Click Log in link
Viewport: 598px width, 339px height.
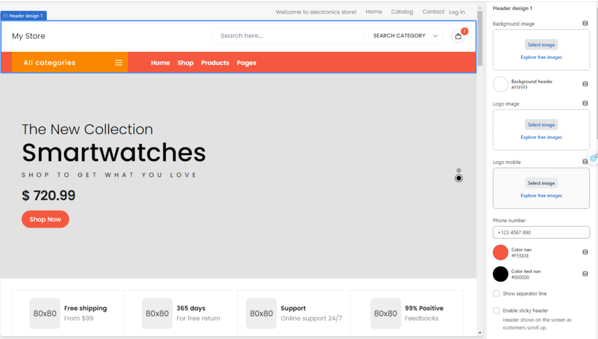[x=457, y=12]
